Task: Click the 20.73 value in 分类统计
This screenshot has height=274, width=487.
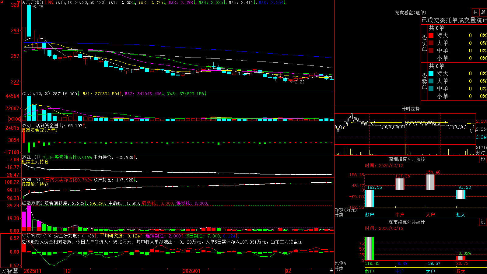Action: coord(462,263)
